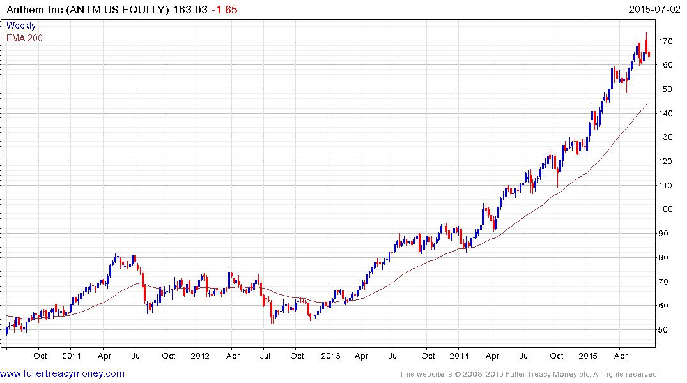
Task: Click the Weekly legend label
Action: [x=20, y=26]
